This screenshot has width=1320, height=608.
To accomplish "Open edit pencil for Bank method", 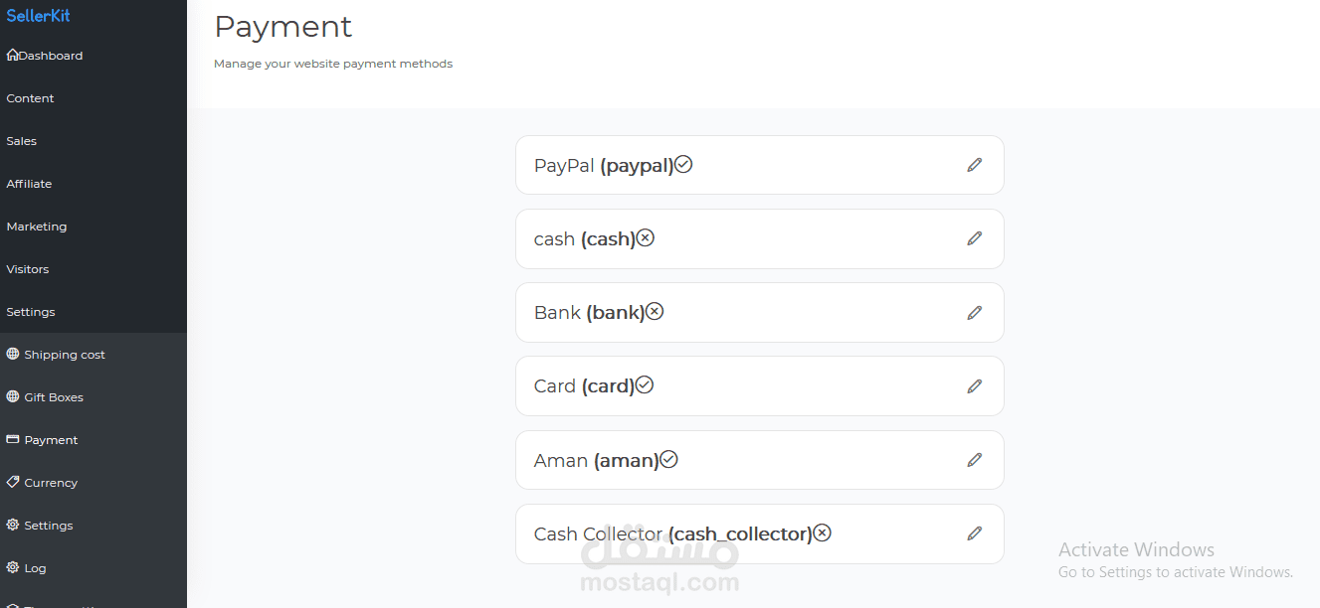I will [x=975, y=312].
